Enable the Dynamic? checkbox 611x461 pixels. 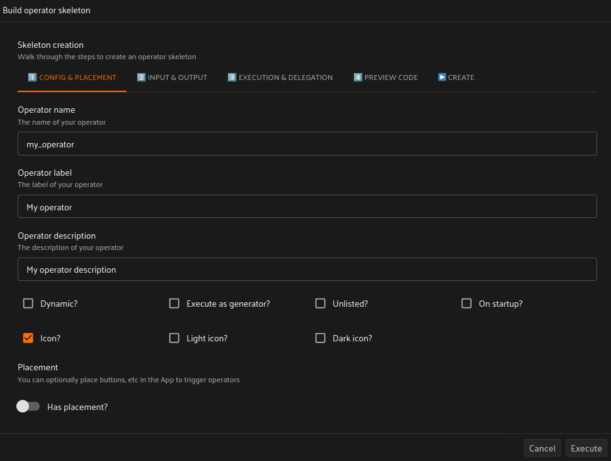point(28,304)
